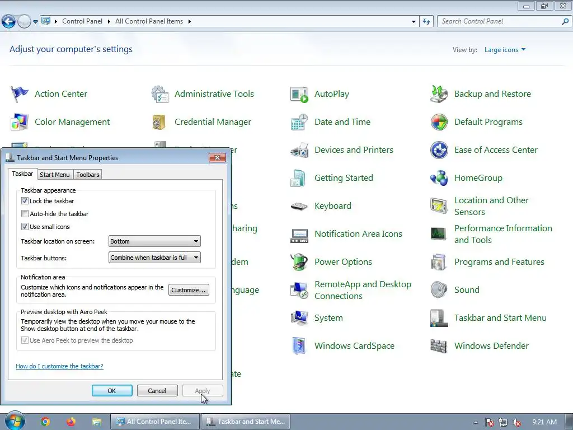Click the Devices and Printers icon
The width and height of the screenshot is (573, 430).
[299, 150]
